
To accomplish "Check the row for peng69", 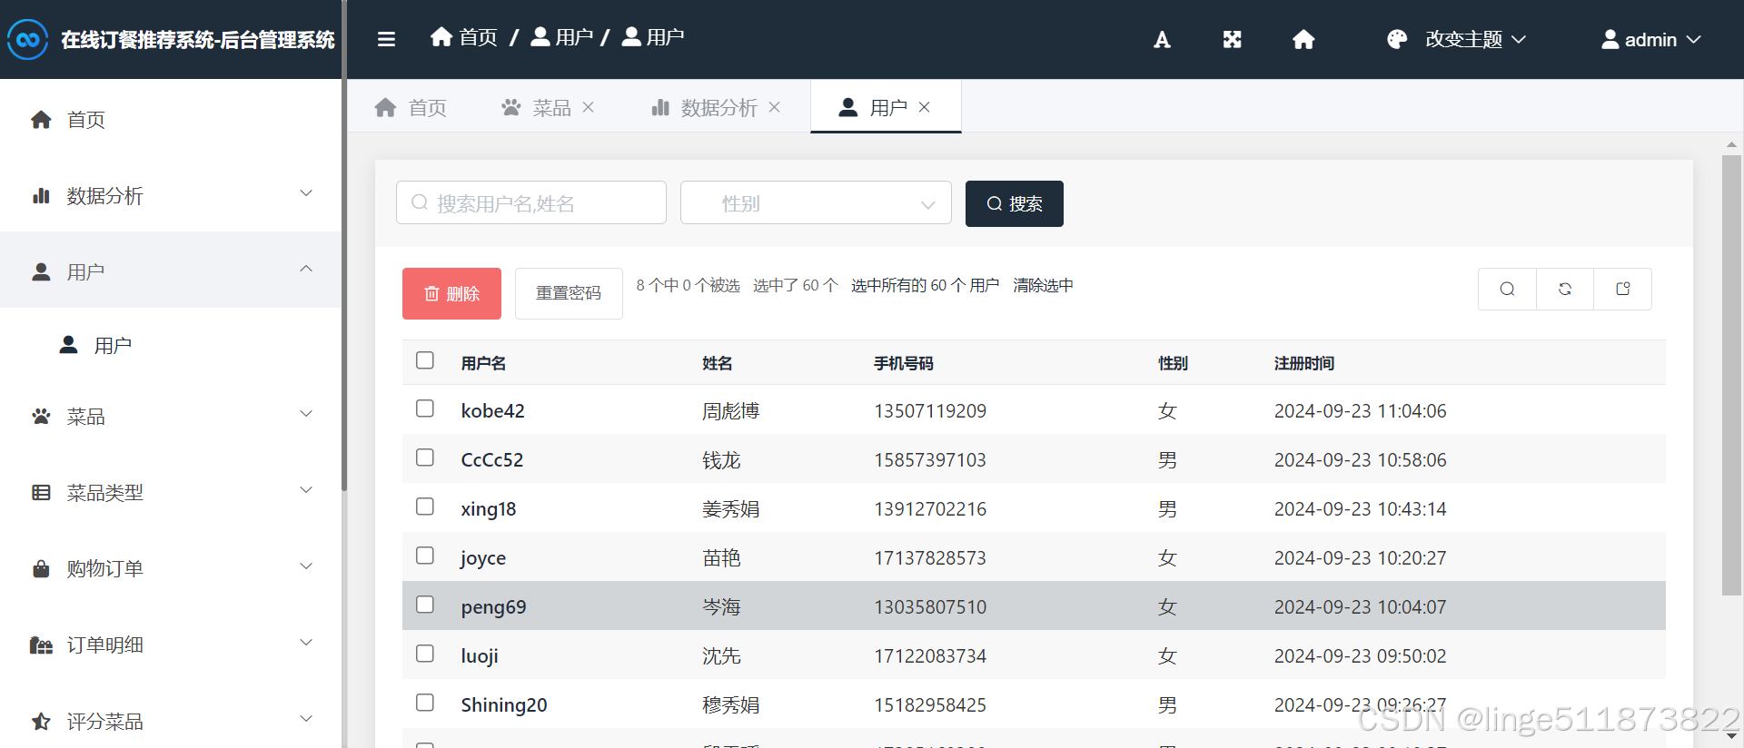I will 425,605.
